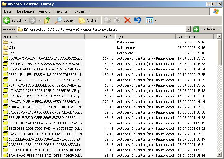This screenshot has width=224, height=159.
Task: Open the Views dropdown arrow
Action: coord(155,20)
